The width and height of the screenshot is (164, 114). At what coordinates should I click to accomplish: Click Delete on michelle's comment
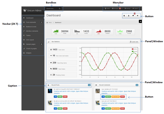[x=122, y=97]
